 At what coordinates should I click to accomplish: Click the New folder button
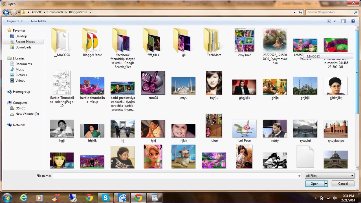click(x=39, y=21)
